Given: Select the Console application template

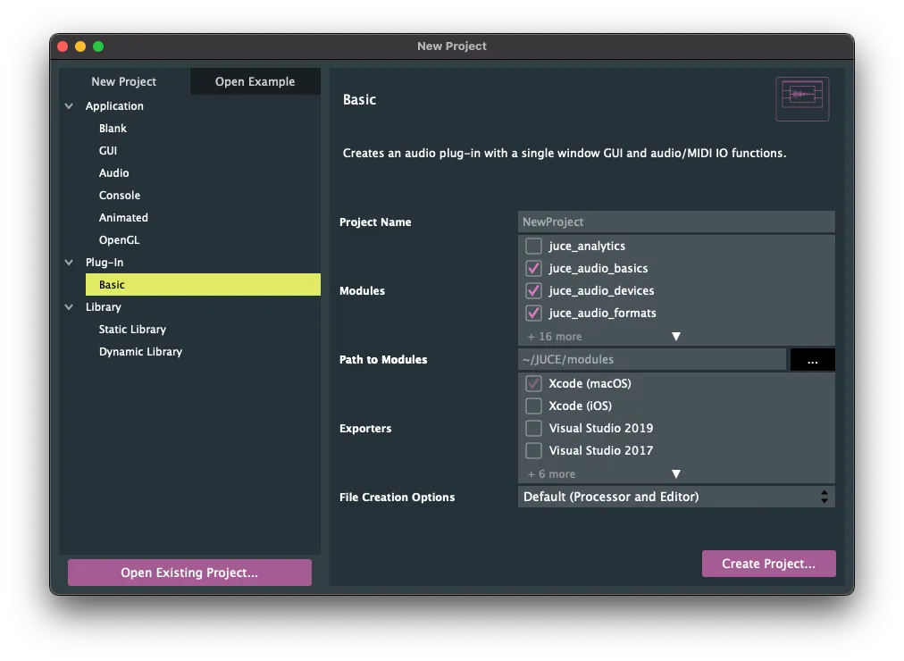Looking at the screenshot, I should [120, 196].
